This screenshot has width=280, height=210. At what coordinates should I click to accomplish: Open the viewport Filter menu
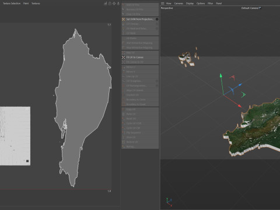(x=210, y=3)
